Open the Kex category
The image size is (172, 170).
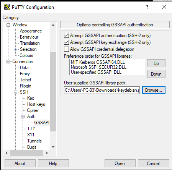coord(31,98)
